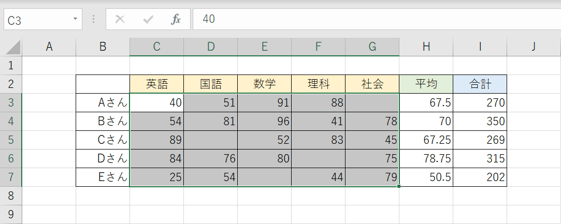
Task: Click the average cell 78.75
Action: [x=426, y=158]
